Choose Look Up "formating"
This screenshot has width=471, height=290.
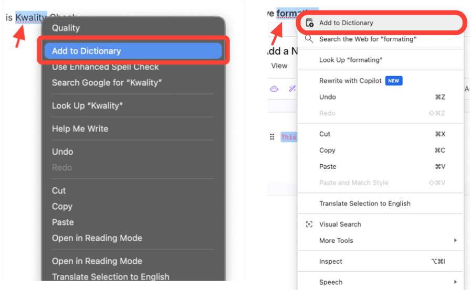pos(350,60)
